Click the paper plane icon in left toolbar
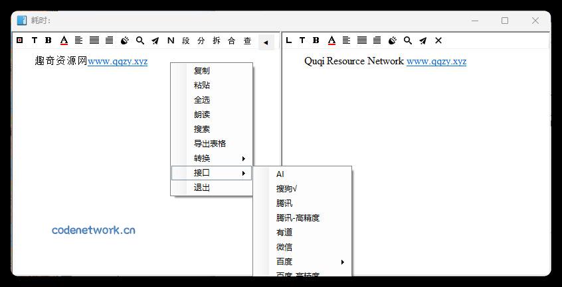 pos(155,40)
